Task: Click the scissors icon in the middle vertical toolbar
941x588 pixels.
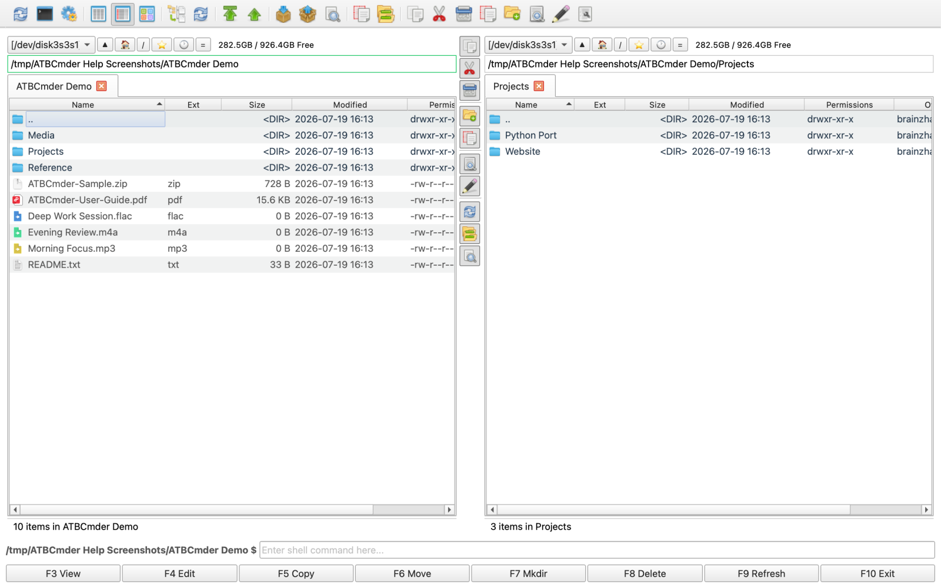Action: [x=469, y=68]
